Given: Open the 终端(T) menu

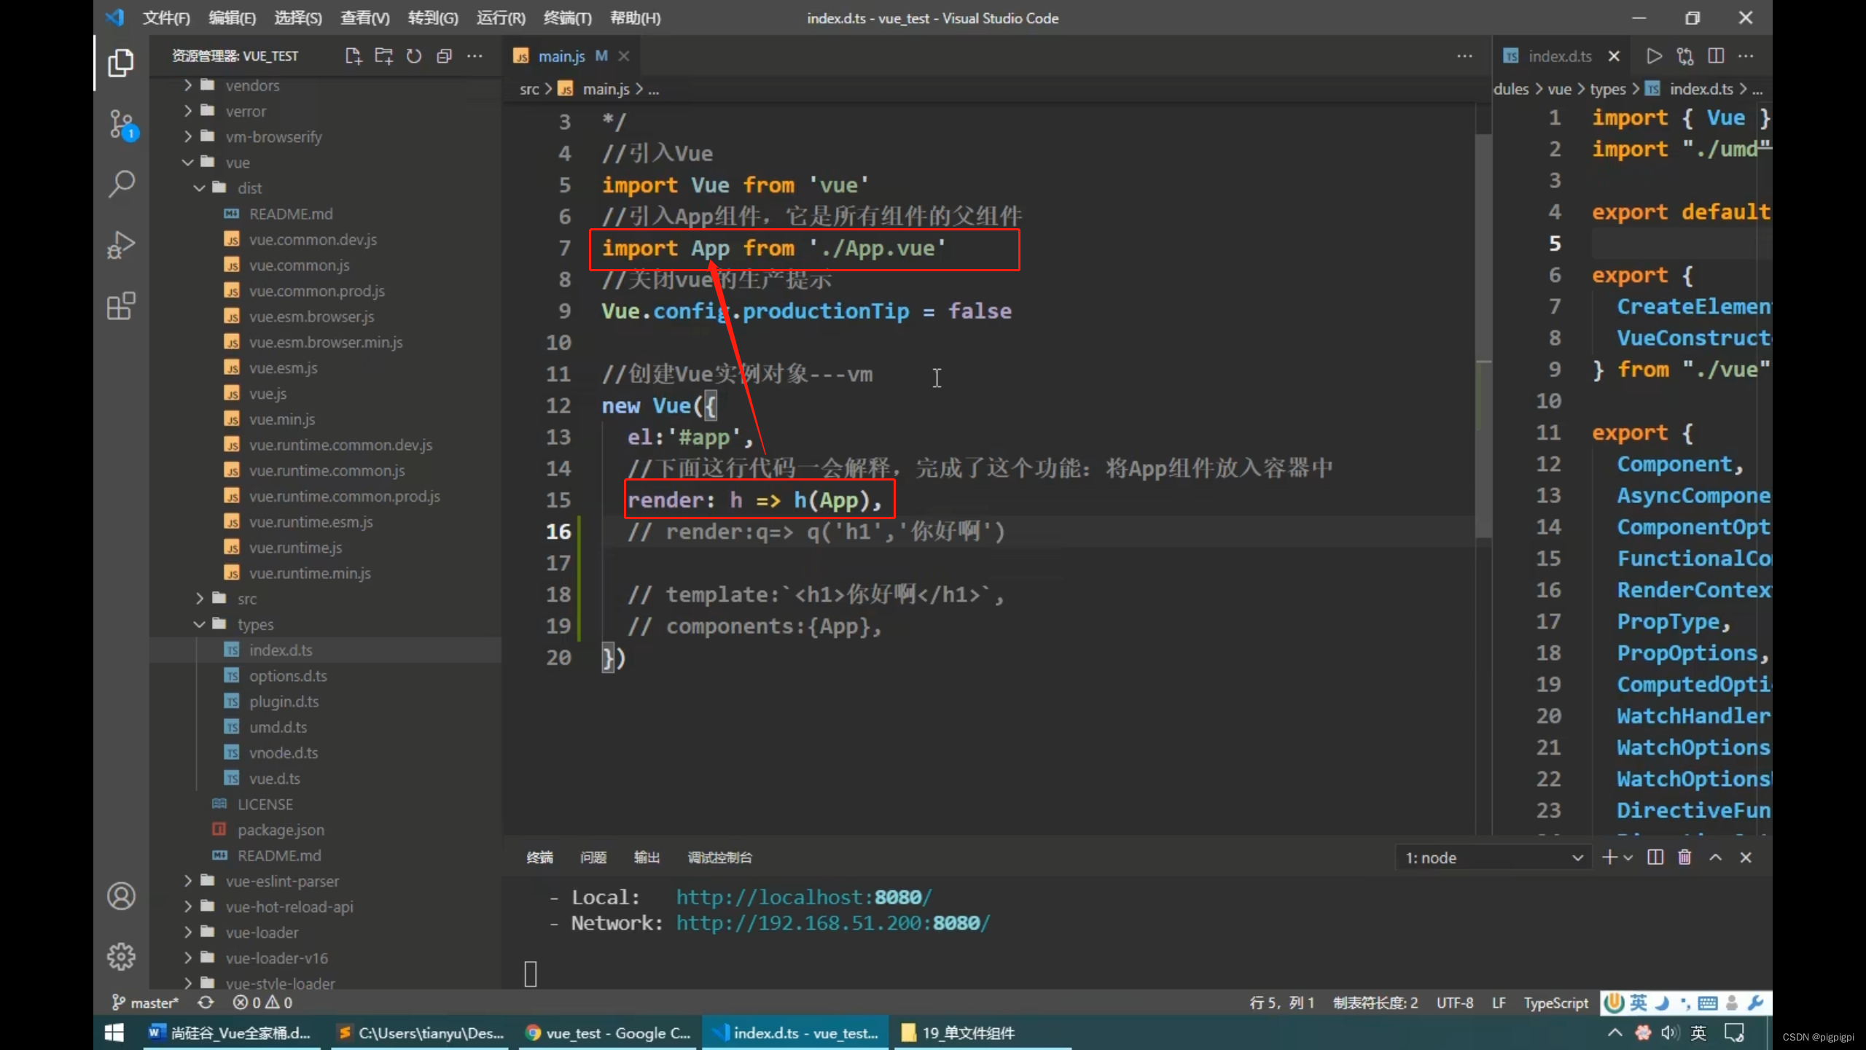Looking at the screenshot, I should point(568,18).
